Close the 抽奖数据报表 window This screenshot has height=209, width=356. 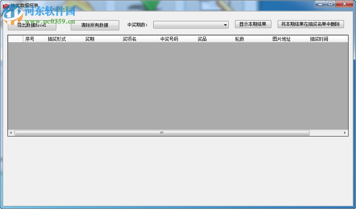(x=344, y=4)
